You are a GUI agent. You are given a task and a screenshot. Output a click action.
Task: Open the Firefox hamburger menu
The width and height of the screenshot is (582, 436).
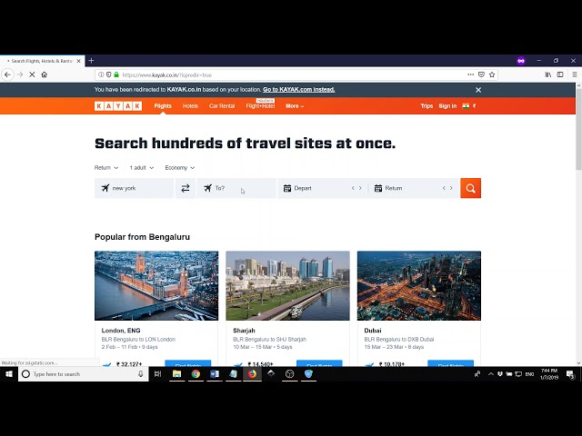pyautogui.click(x=574, y=74)
